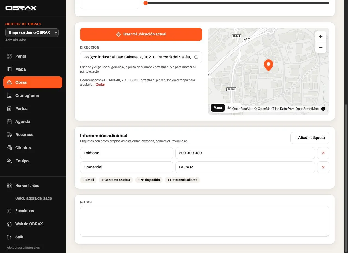Open the Empresa demo OBRAX company dropdown
This screenshot has width=348, height=253.
[x=32, y=32]
